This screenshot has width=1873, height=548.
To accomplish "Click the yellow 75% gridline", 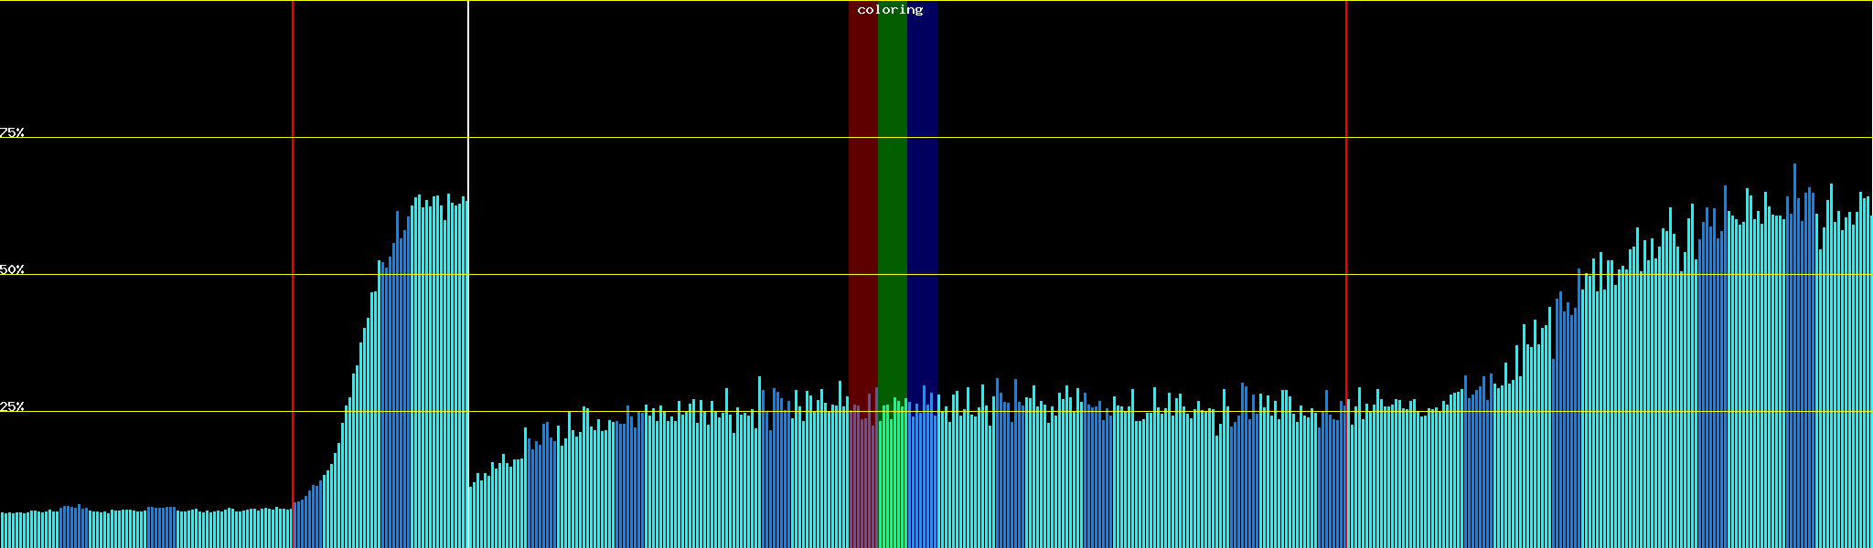I will 1097,138.
